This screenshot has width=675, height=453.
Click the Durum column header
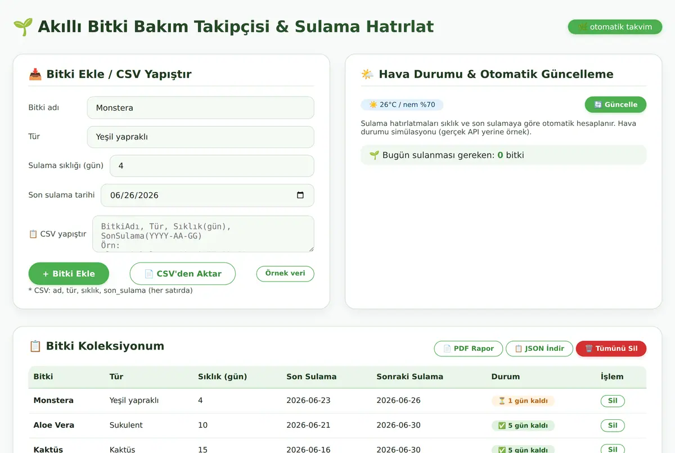pos(505,377)
